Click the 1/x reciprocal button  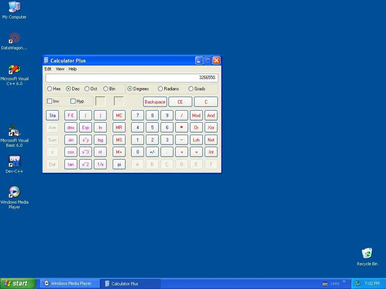[x=100, y=164]
